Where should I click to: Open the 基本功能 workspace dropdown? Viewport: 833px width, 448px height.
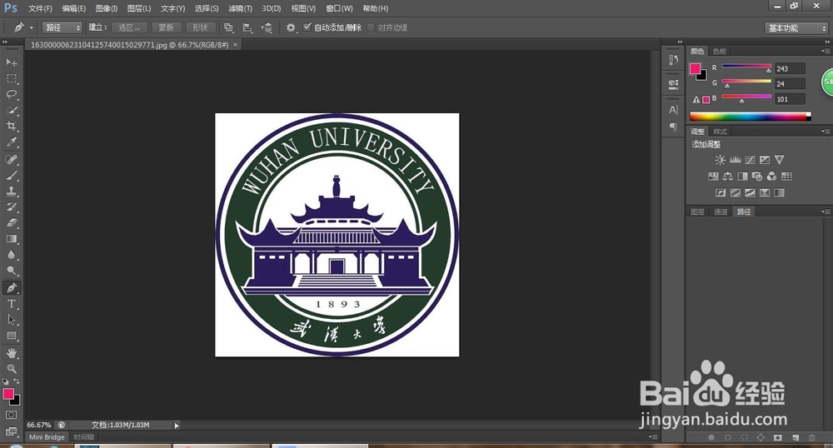pos(796,28)
